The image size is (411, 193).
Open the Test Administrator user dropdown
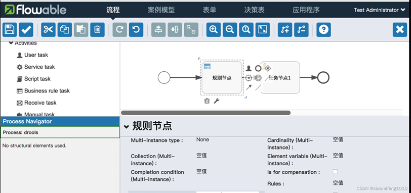[x=379, y=10]
